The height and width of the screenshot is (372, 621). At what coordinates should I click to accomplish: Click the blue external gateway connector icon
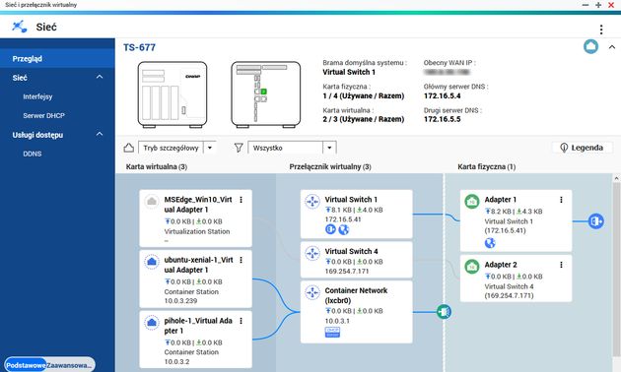(595, 221)
